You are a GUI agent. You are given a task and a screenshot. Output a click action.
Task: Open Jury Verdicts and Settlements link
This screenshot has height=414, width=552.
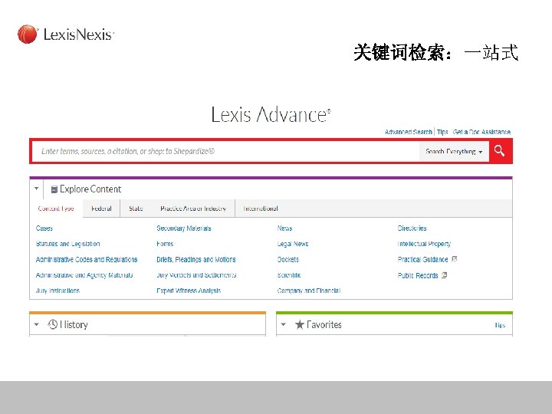pos(196,275)
